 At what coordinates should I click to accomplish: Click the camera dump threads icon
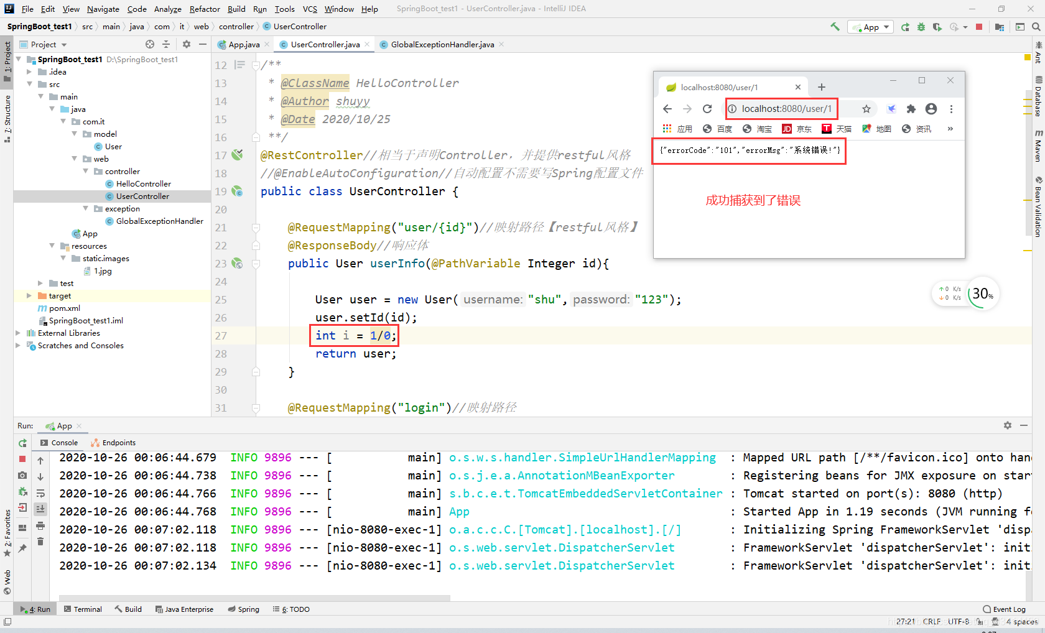pos(22,475)
